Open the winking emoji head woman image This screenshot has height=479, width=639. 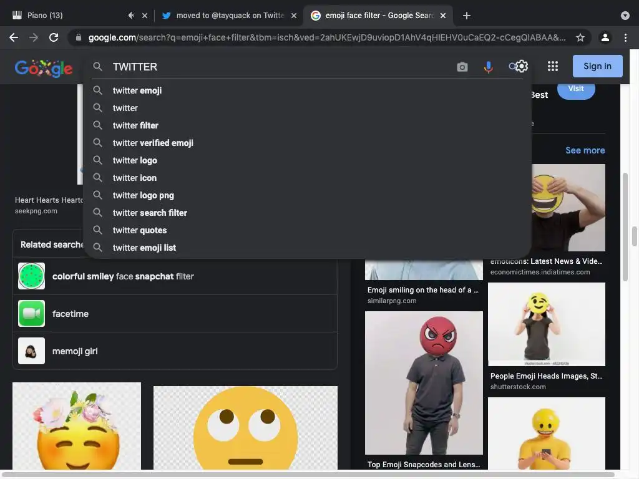point(547,324)
